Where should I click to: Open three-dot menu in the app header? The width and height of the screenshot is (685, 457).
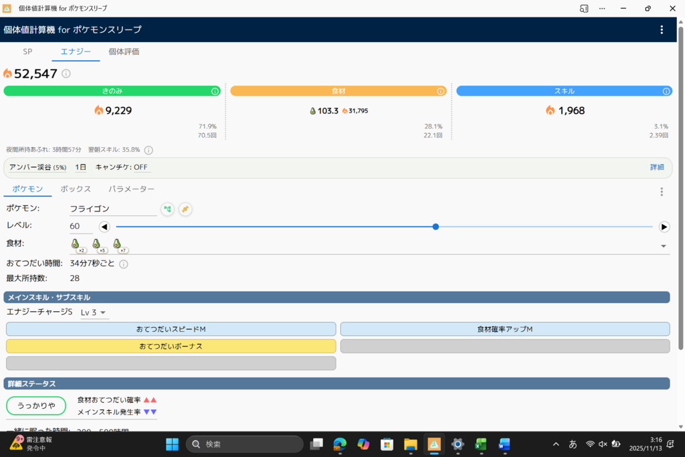pos(662,29)
